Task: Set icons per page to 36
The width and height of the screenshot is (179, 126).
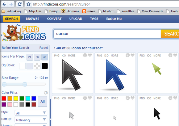Action: (37, 57)
